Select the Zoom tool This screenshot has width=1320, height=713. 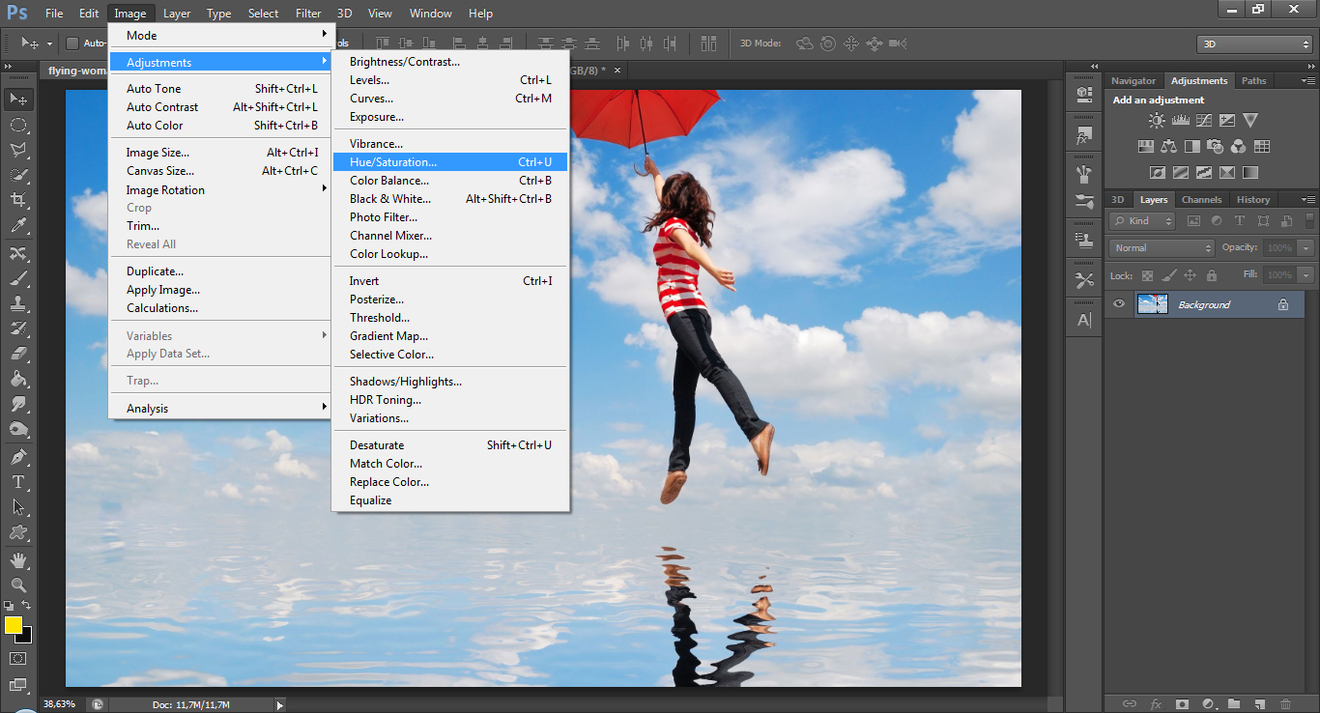[17, 585]
